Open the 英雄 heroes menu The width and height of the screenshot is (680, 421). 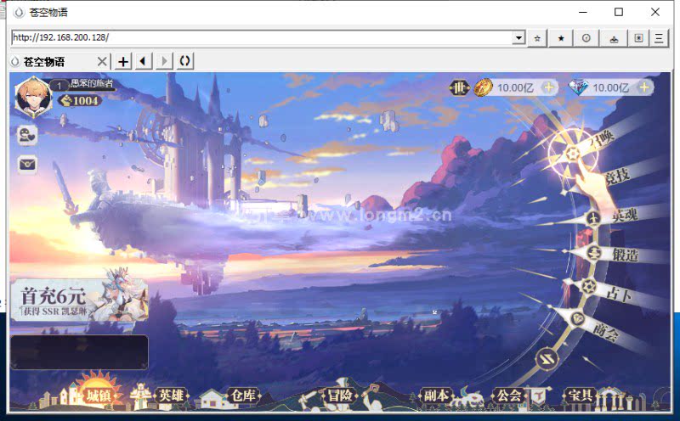point(172,396)
